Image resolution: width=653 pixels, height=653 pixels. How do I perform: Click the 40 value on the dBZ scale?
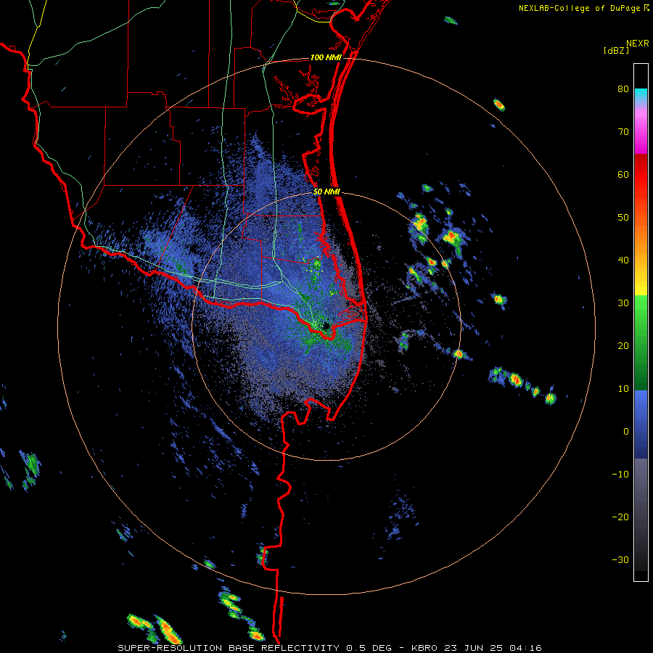pyautogui.click(x=623, y=260)
